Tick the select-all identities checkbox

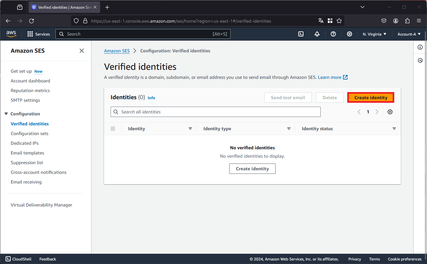[113, 129]
